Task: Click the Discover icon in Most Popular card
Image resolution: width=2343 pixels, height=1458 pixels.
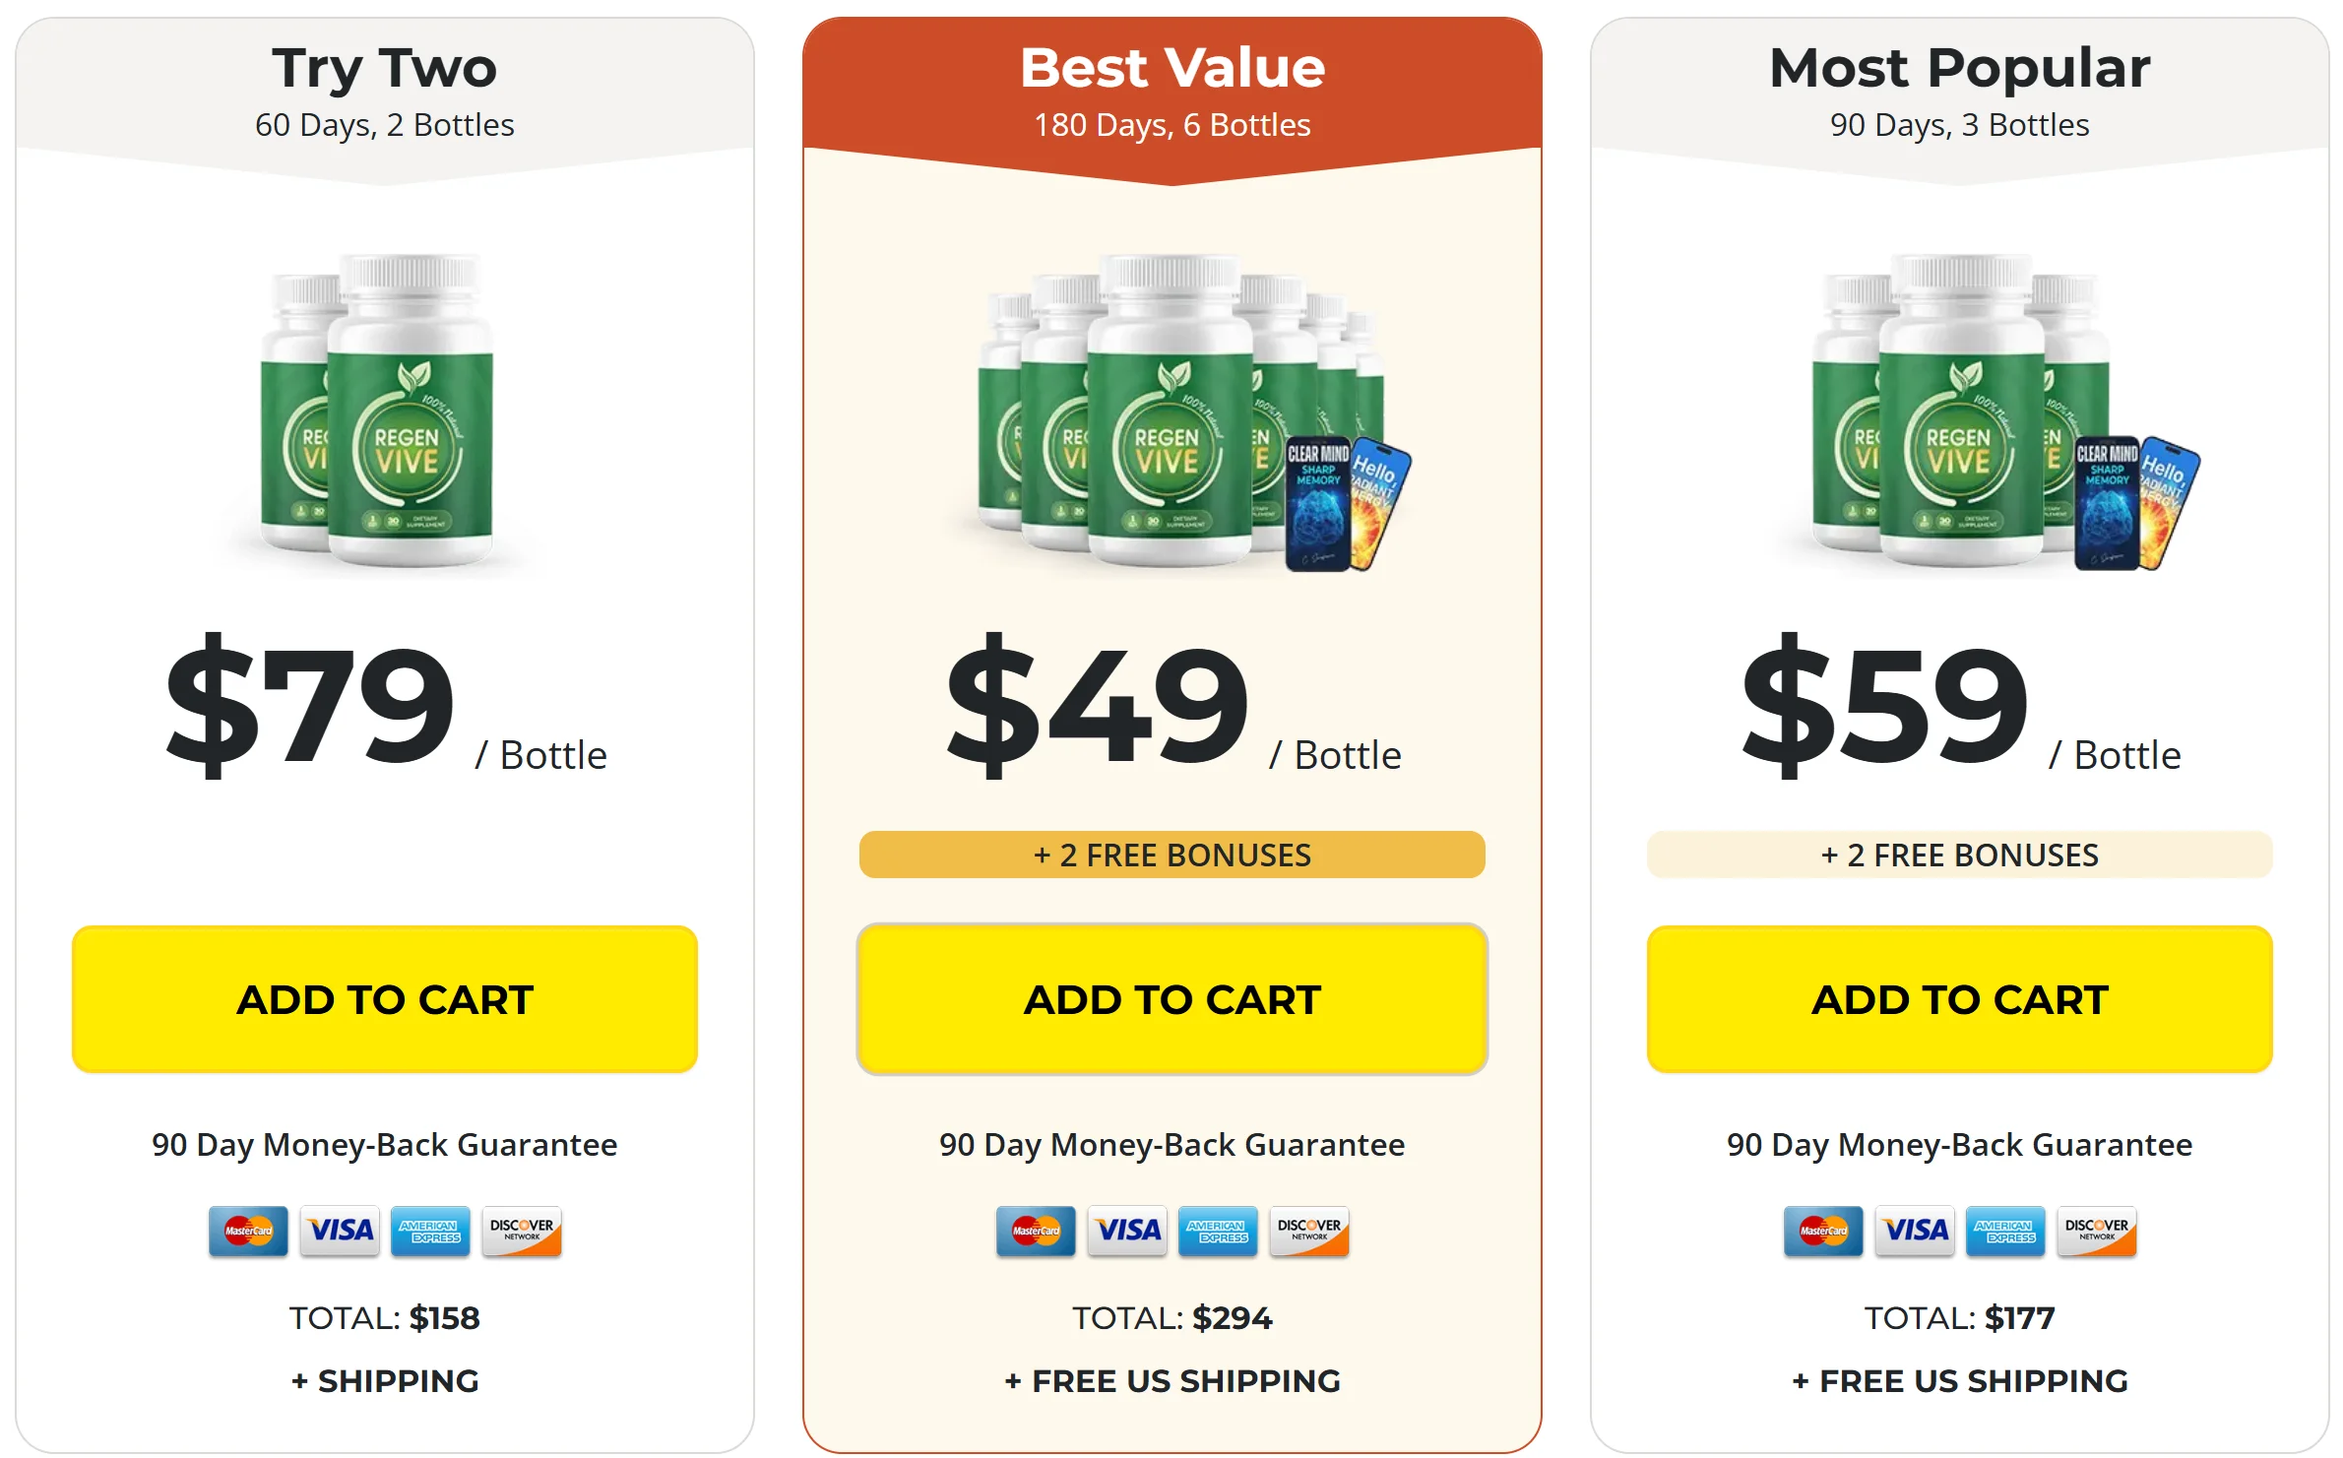Action: (2097, 1231)
